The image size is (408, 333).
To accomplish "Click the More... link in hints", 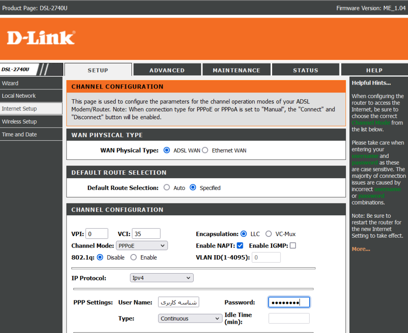I will pos(361,249).
